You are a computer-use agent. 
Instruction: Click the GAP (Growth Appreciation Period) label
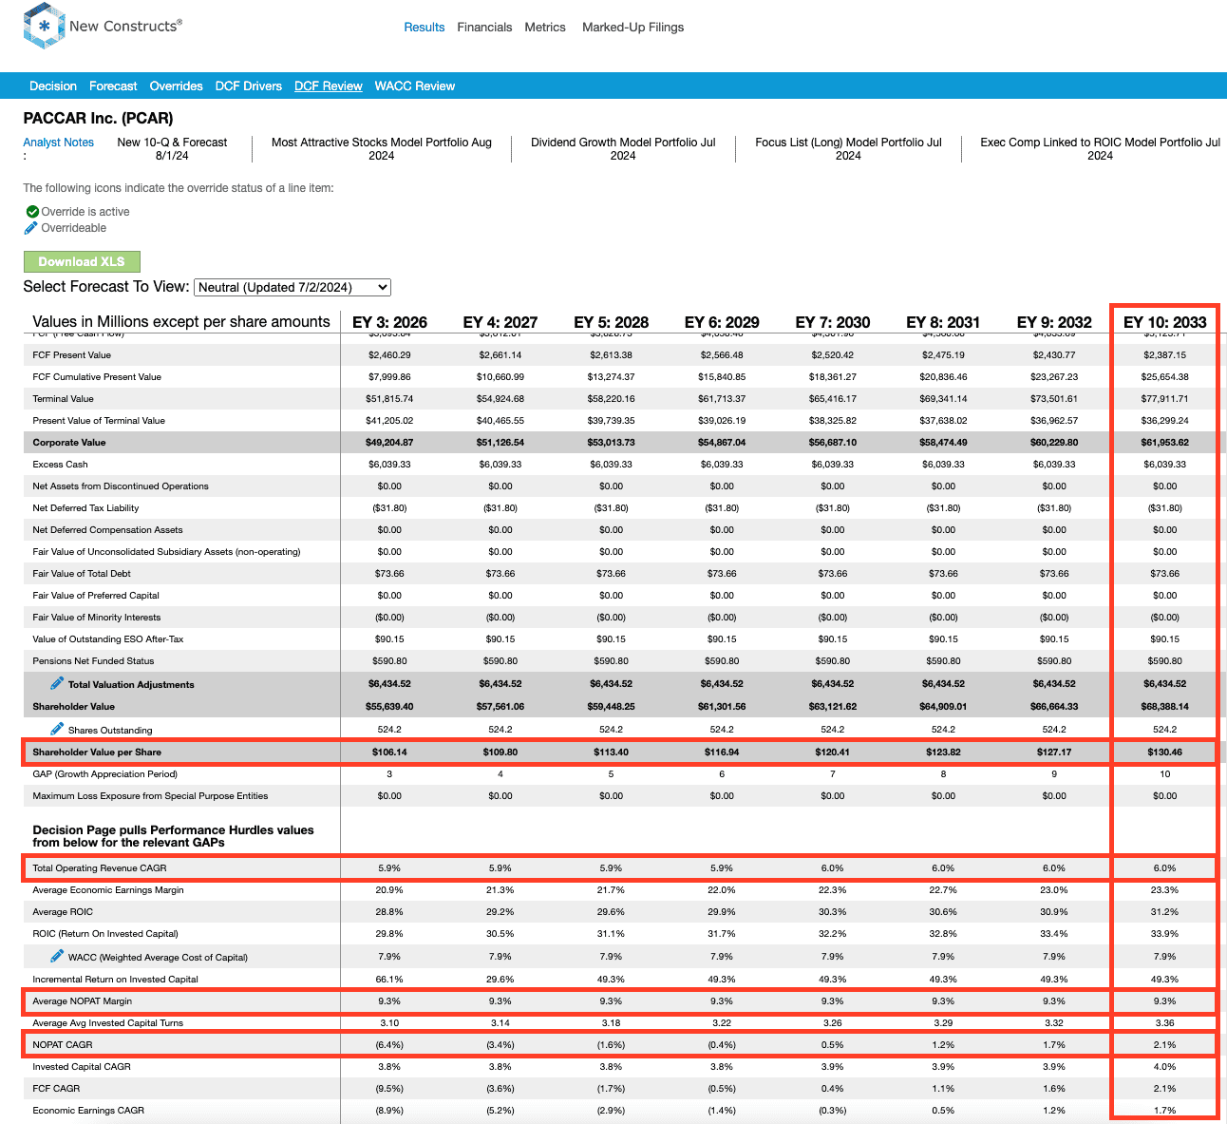[105, 774]
